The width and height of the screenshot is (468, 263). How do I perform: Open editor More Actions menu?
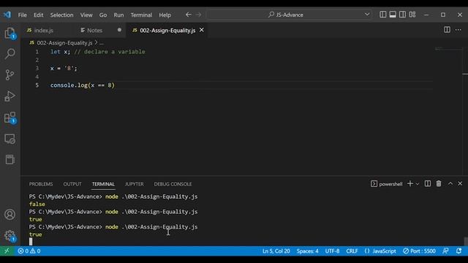pos(458,30)
